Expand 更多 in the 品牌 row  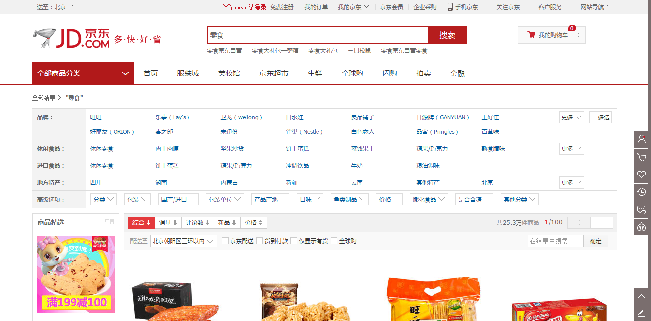click(572, 117)
